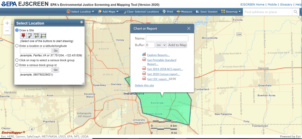
Task: Zoom in the map with plus button
Action: point(7,23)
